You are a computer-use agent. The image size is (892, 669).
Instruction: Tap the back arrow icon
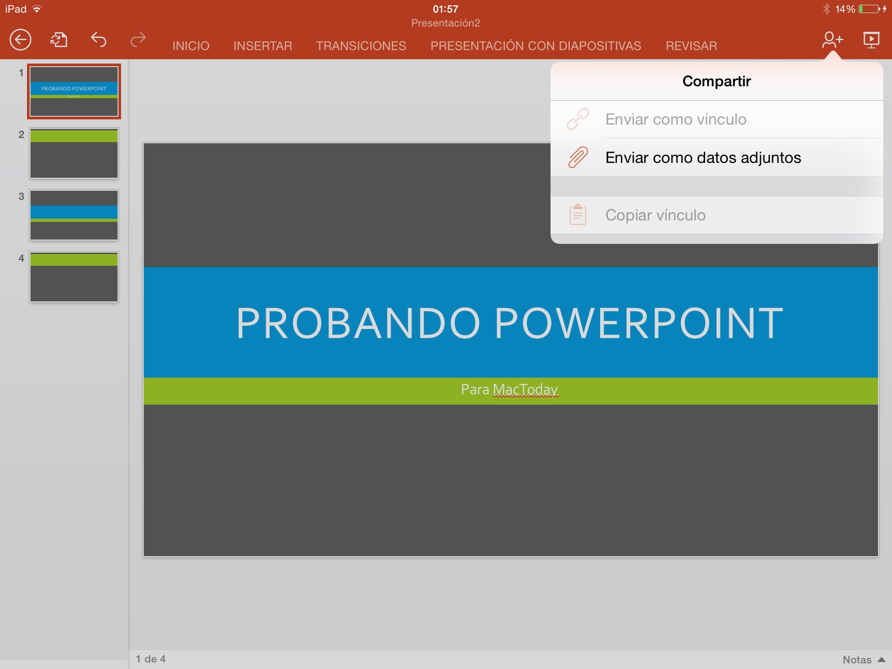(x=20, y=40)
